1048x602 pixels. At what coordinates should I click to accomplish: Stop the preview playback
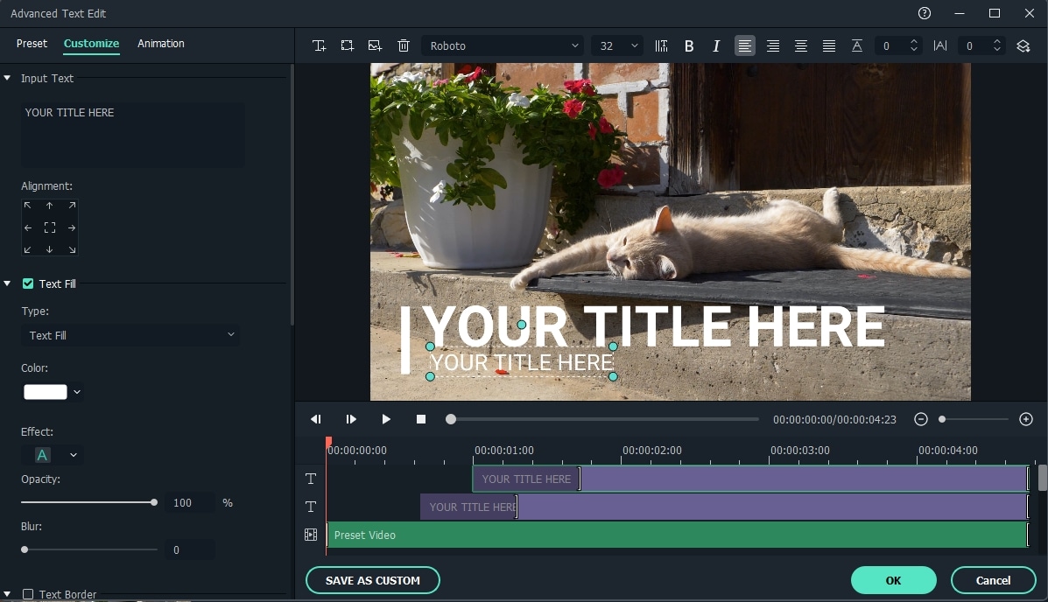coord(421,419)
